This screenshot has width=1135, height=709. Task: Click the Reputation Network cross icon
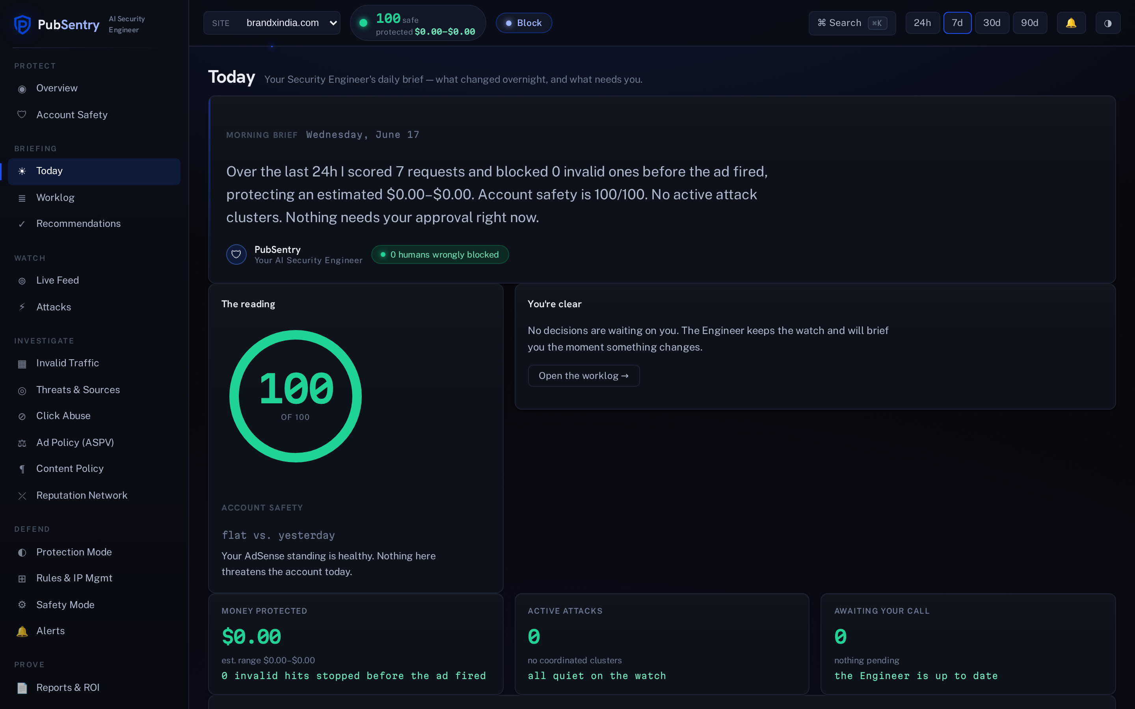pos(22,496)
